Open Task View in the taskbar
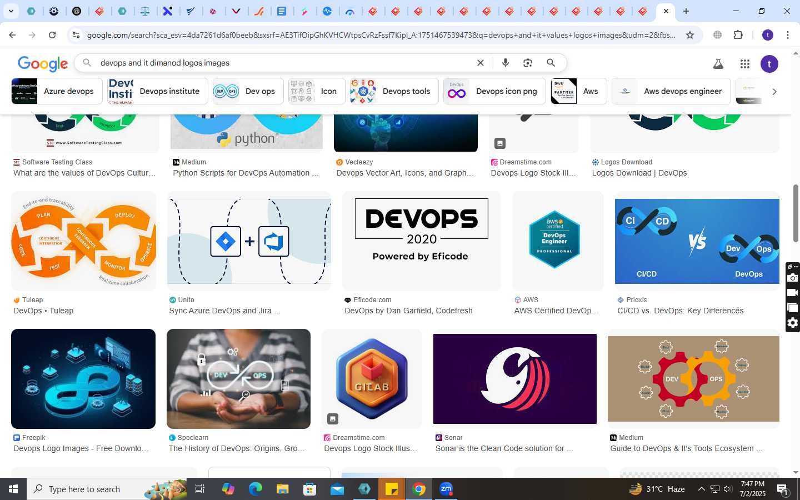Screen dimensions: 800x500 pyautogui.click(x=200, y=489)
